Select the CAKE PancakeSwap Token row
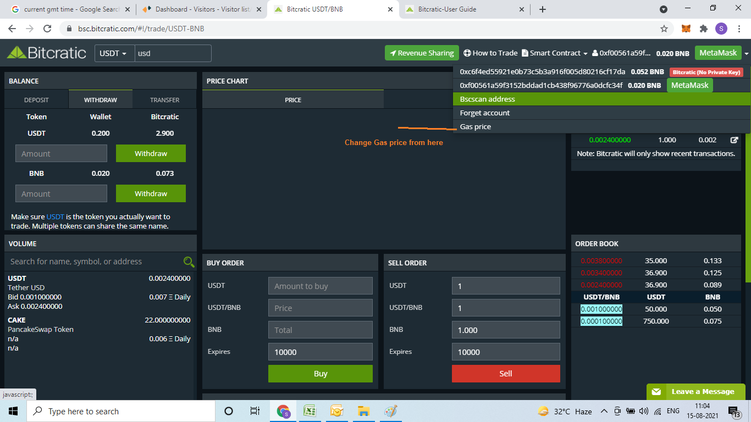751x422 pixels. [x=99, y=329]
